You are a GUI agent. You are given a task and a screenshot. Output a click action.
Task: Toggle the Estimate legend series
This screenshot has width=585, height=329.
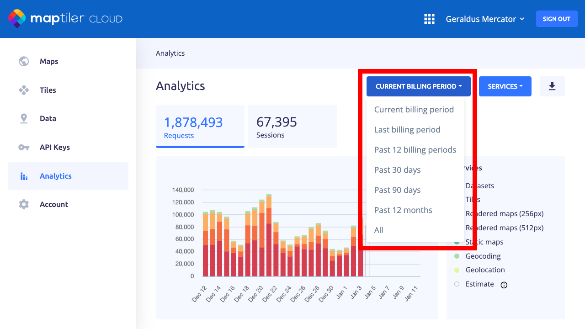(x=479, y=284)
